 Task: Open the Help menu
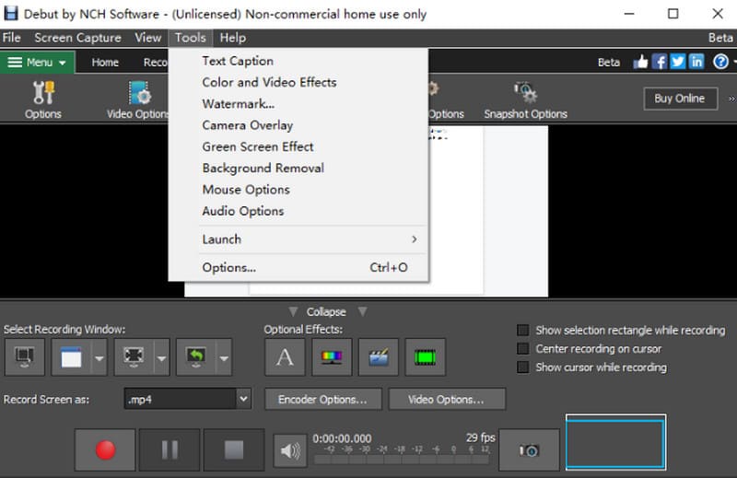233,38
